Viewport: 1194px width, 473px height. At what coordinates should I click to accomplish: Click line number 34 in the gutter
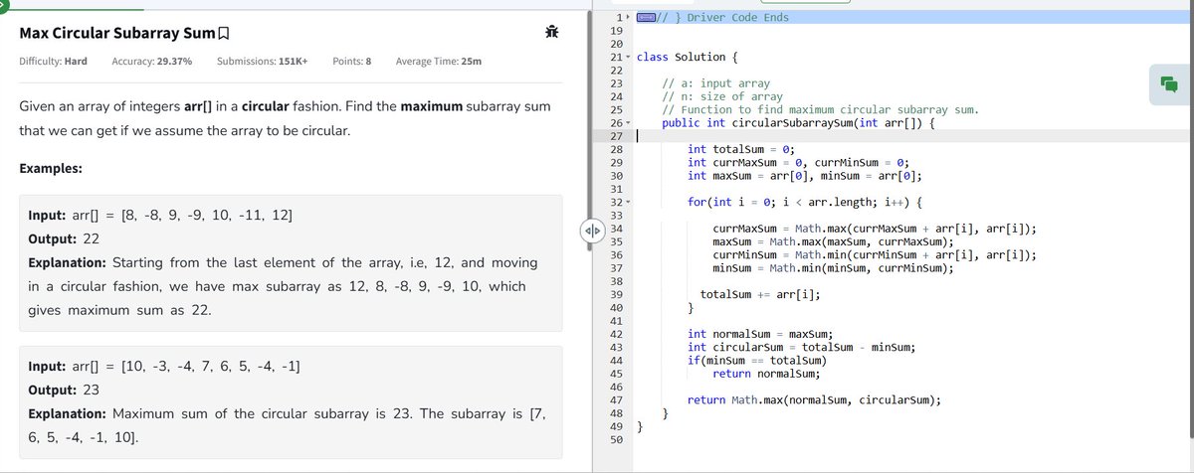click(615, 229)
